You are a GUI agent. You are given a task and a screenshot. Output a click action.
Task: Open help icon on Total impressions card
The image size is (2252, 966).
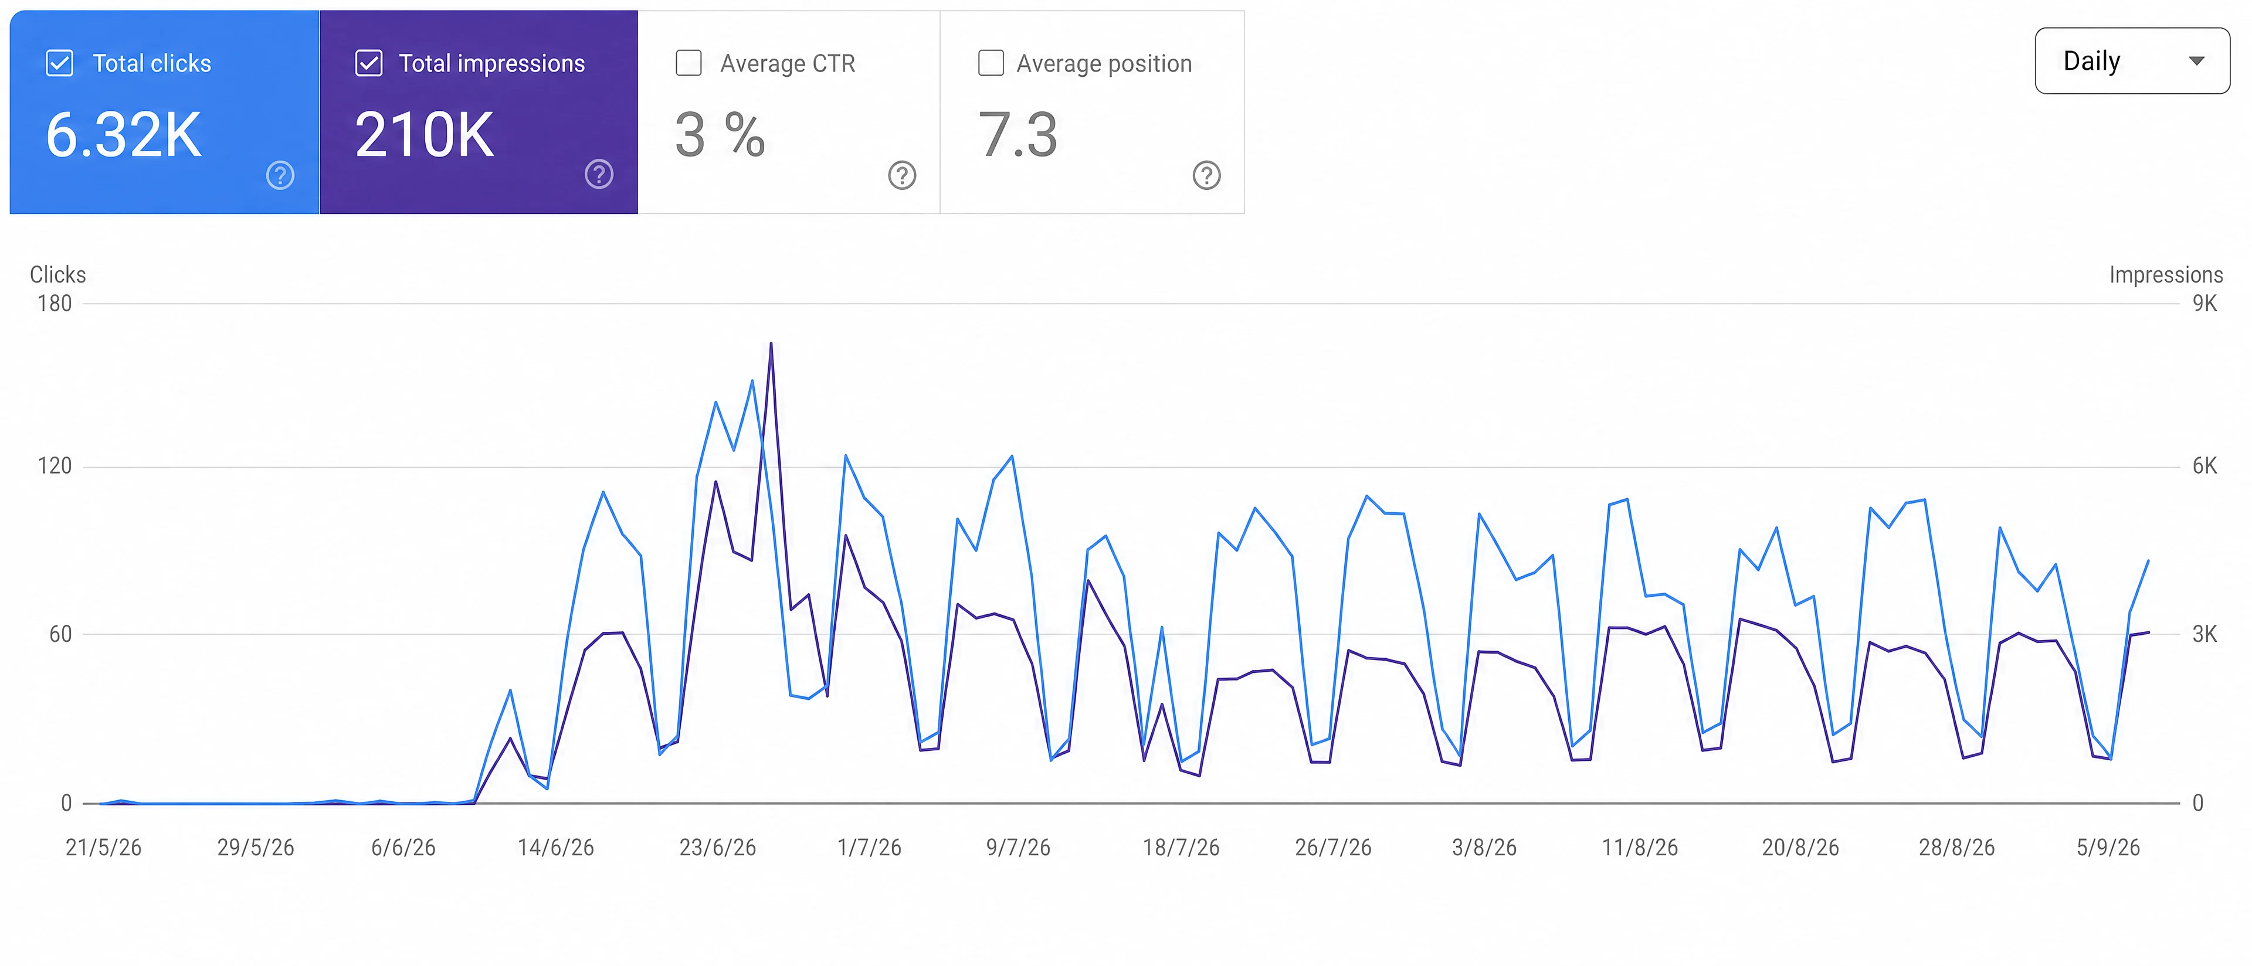tap(599, 175)
